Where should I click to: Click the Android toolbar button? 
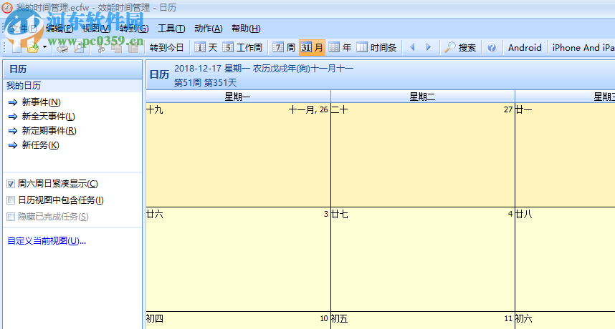pos(525,48)
